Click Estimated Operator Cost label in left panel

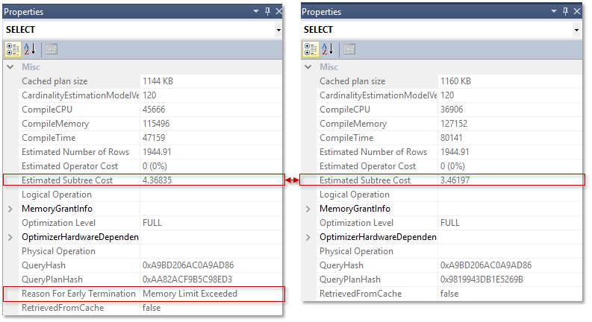(70, 166)
